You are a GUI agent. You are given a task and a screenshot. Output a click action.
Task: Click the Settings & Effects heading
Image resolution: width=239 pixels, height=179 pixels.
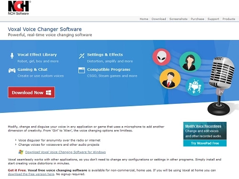(105, 55)
